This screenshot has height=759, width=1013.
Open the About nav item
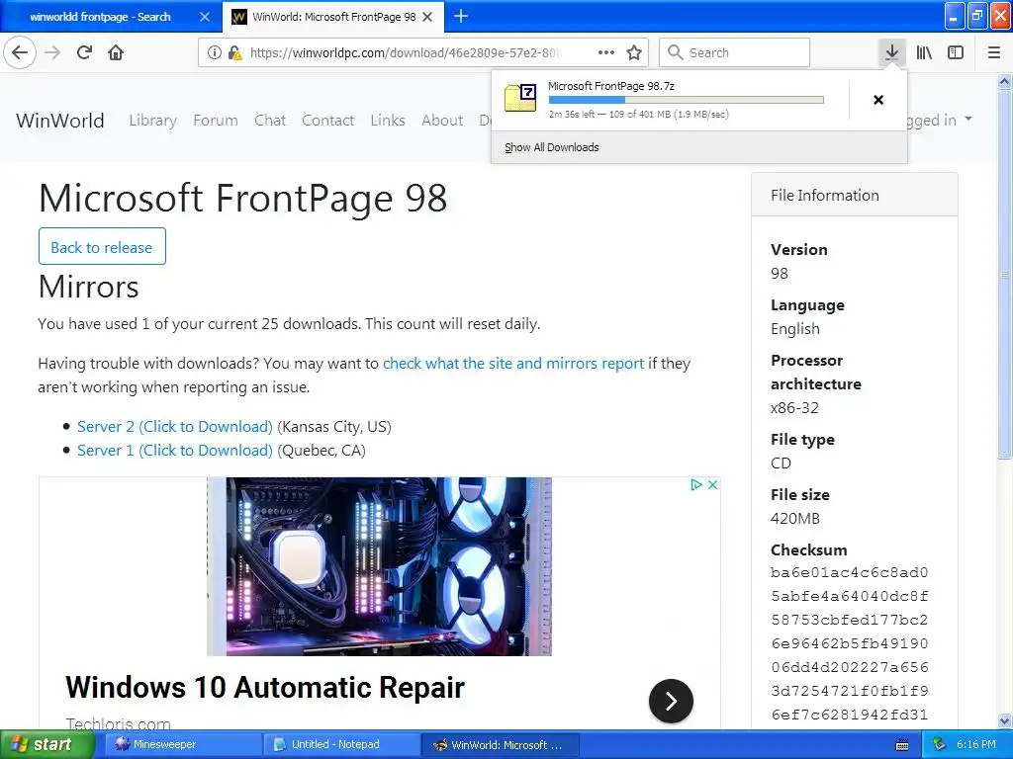coord(442,120)
